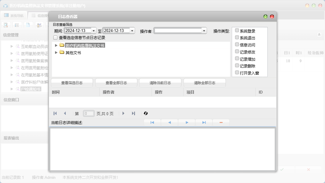Click the user settings toolbar icon in main window
This screenshot has width=325, height=183.
[x=39, y=25]
